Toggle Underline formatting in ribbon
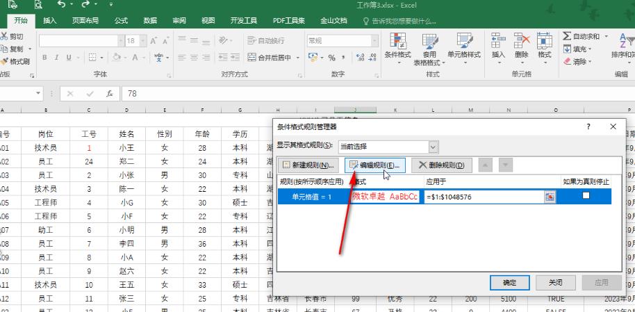 [x=69, y=58]
